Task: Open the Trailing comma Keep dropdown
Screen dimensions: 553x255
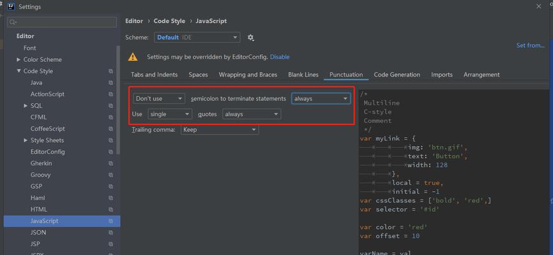Action: 220,129
